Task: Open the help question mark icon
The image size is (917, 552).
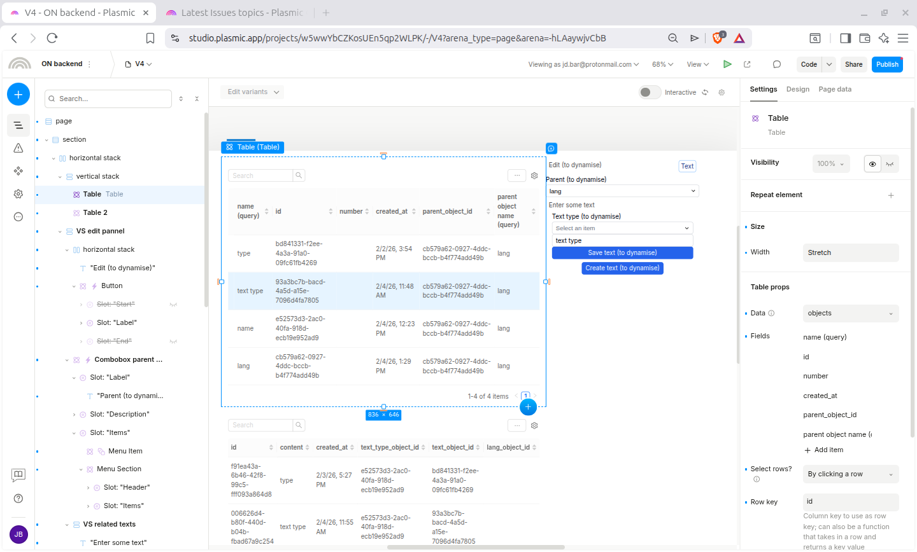Action: (18, 499)
